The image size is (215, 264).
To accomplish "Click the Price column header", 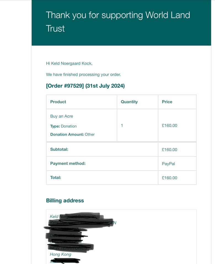I will (x=167, y=102).
